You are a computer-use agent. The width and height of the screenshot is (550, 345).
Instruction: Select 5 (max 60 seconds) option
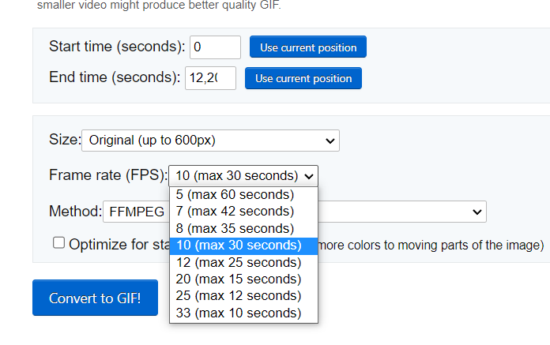point(235,194)
